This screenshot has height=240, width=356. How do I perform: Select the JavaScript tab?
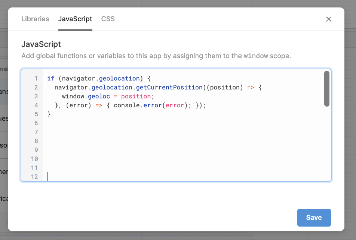point(75,19)
